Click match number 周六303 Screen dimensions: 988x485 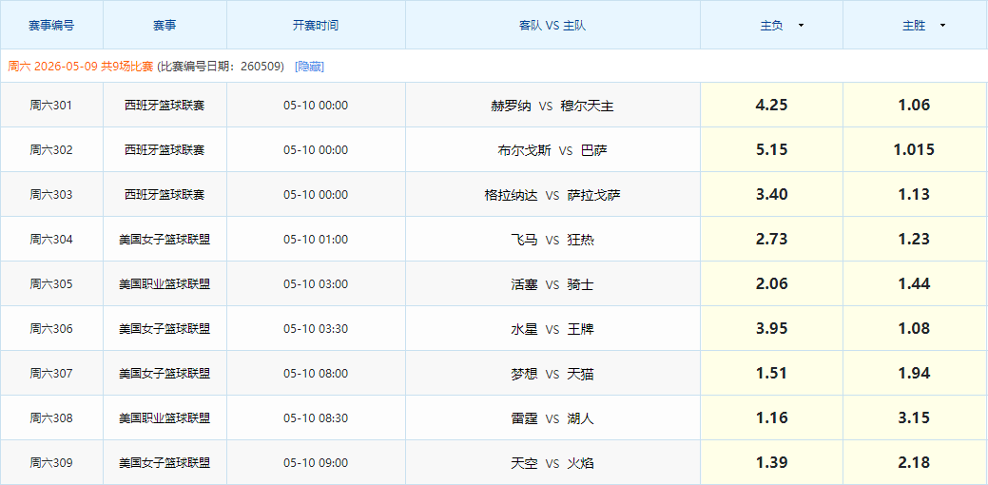[x=51, y=195]
